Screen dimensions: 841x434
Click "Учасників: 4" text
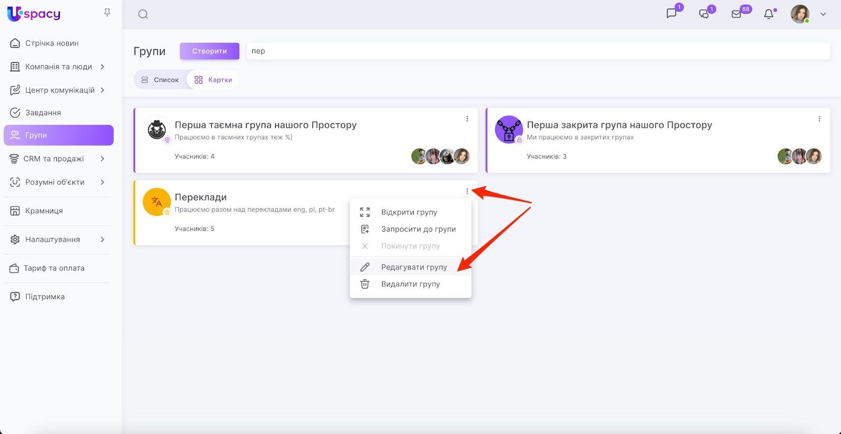[x=194, y=156]
